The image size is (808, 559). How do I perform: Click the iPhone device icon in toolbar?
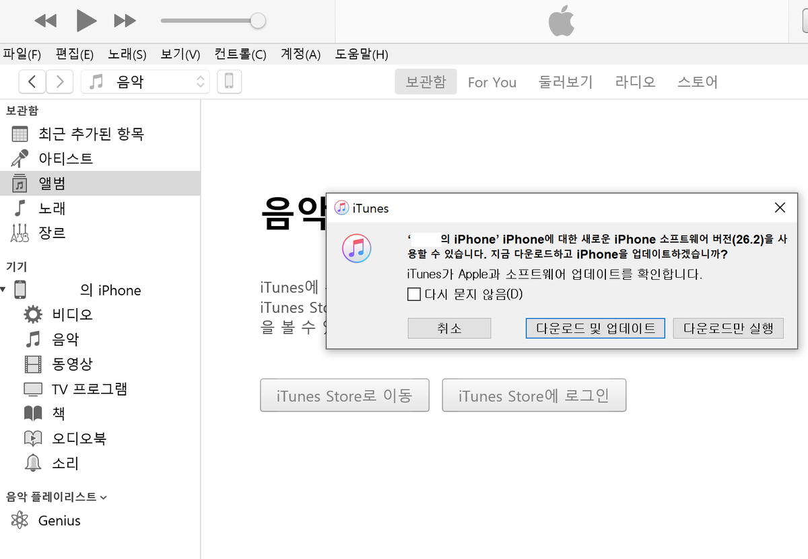point(229,81)
